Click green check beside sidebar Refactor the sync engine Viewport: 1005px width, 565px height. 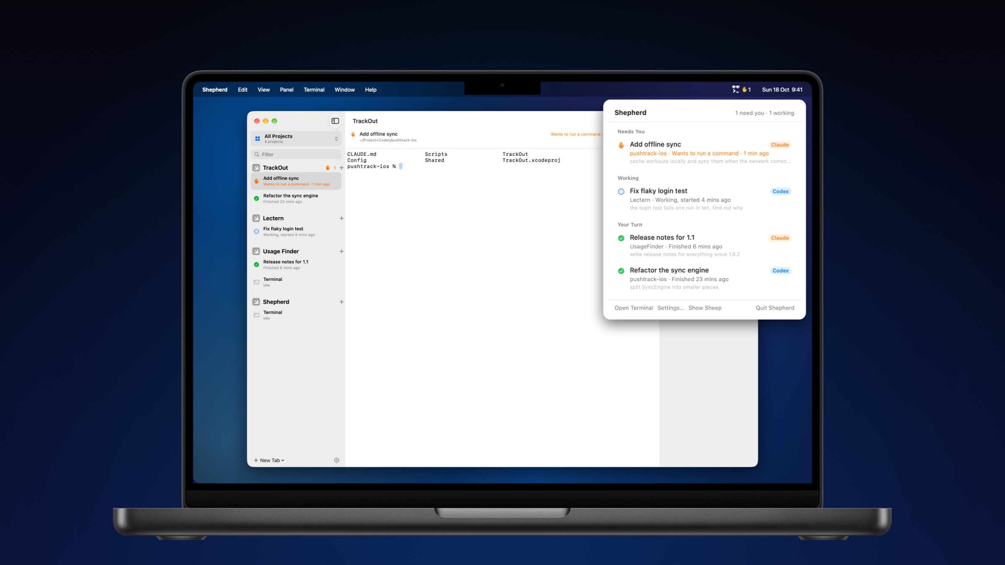256,198
